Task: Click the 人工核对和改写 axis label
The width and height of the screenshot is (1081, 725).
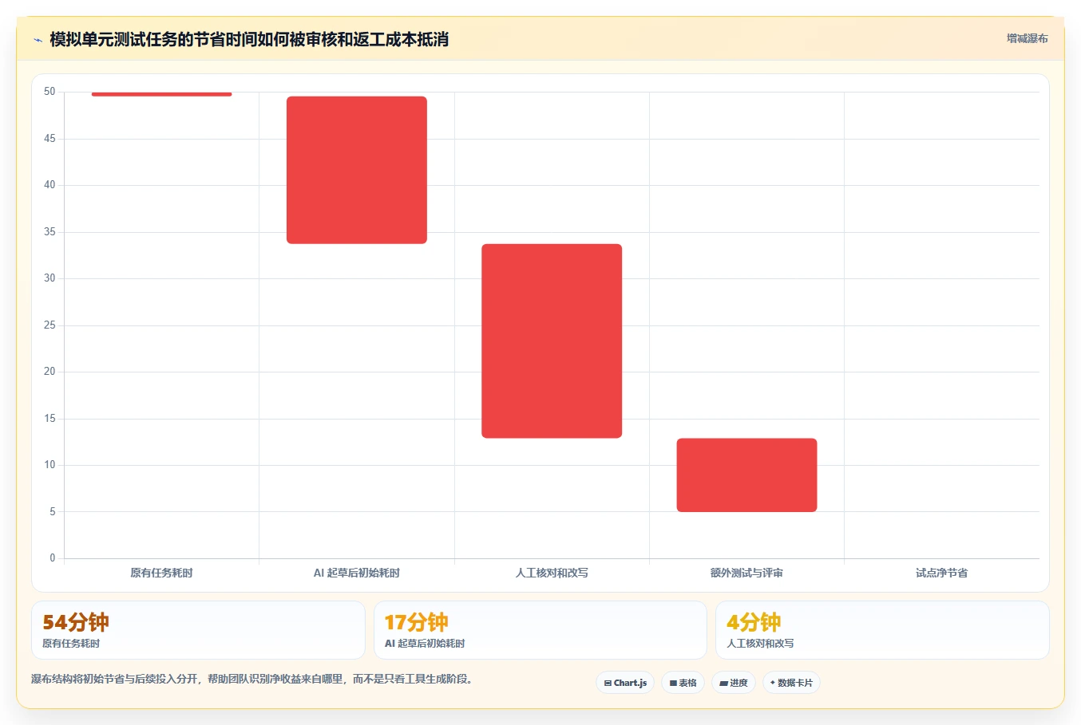Action: click(x=552, y=573)
